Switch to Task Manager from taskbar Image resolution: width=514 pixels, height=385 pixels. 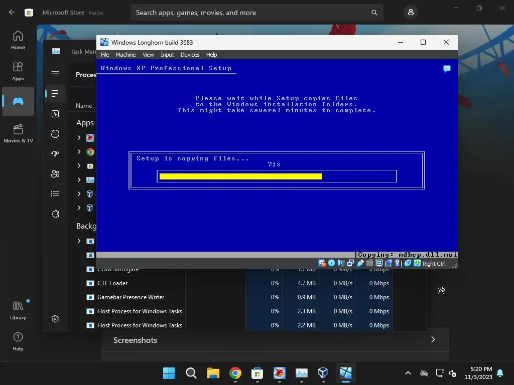pyautogui.click(x=301, y=373)
